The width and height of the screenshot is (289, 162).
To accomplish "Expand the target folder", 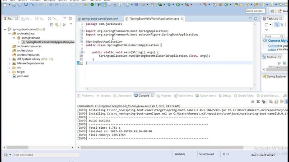I will tap(9, 72).
